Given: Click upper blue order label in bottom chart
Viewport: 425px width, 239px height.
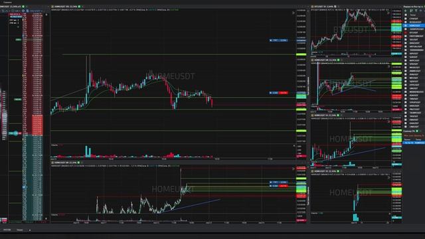Looking at the screenshot, I should tap(279, 183).
